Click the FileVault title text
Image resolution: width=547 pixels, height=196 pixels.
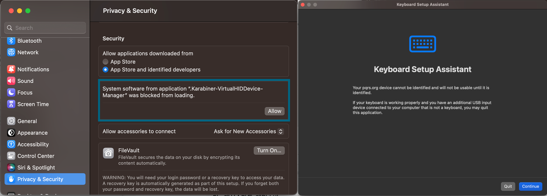[129, 150]
